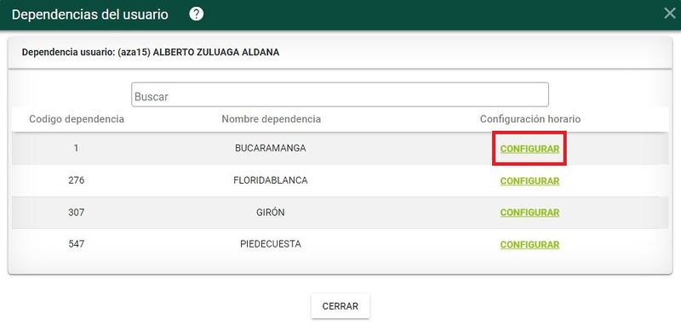The image size is (681, 330).
Task: Click dependency code 547
Action: [77, 244]
